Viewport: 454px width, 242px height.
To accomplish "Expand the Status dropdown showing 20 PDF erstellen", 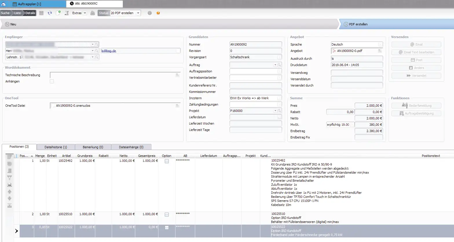I will [138, 13].
